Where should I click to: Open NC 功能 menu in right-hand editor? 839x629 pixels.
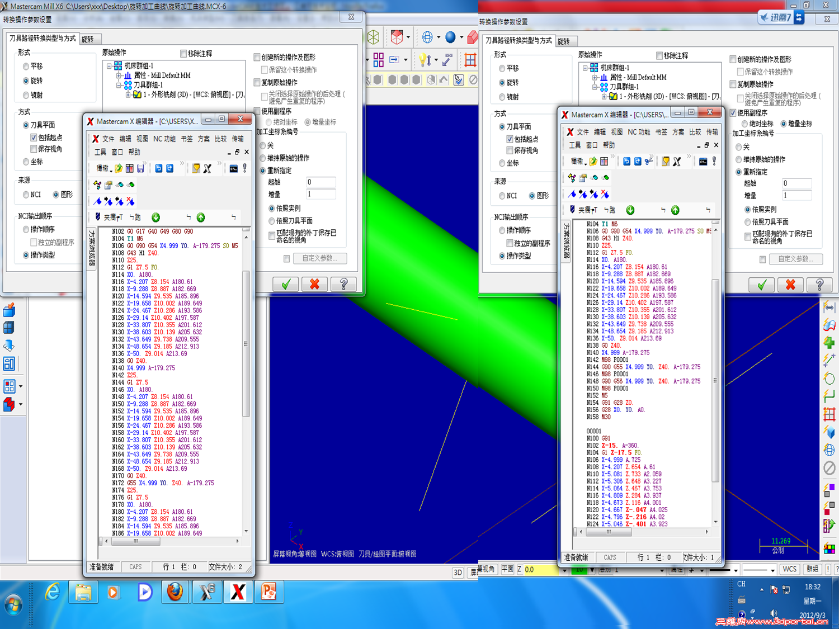click(639, 132)
